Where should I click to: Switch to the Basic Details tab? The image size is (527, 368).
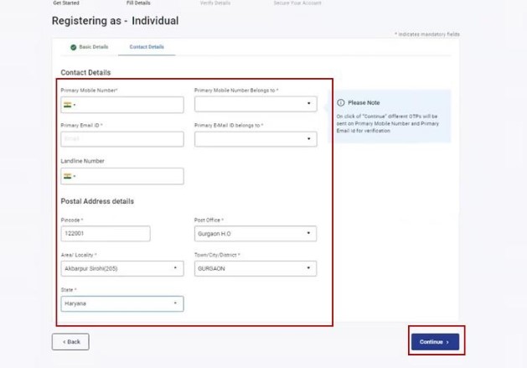pyautogui.click(x=90, y=47)
